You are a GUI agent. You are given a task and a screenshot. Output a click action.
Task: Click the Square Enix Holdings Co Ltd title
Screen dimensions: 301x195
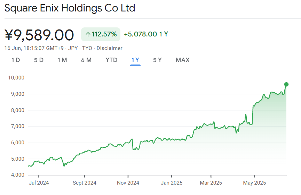(x=70, y=8)
